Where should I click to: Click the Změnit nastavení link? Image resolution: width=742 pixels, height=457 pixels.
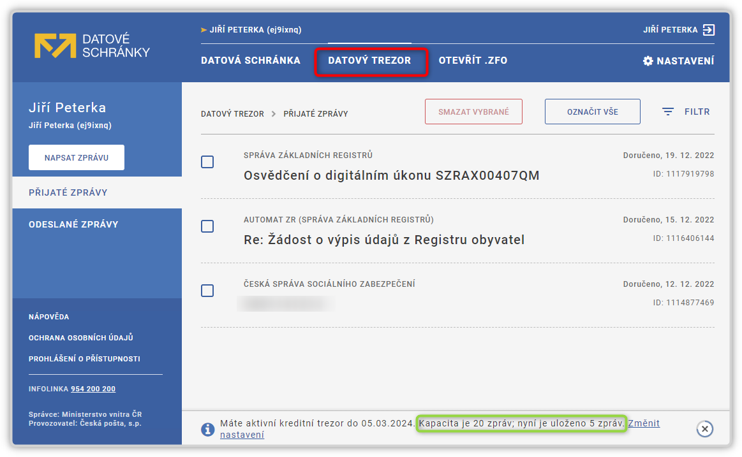click(644, 423)
